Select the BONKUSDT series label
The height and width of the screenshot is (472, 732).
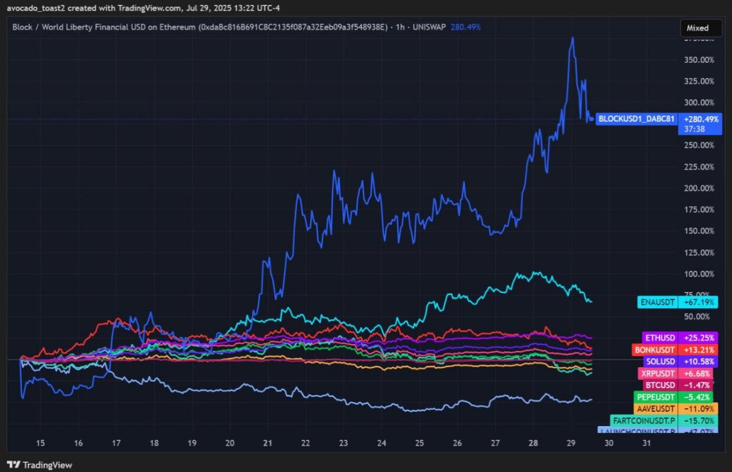[x=654, y=350]
